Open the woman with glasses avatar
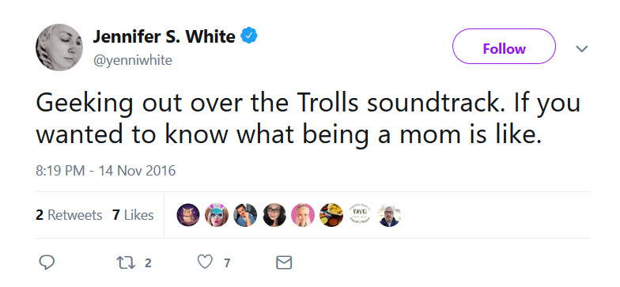 pos(274,215)
